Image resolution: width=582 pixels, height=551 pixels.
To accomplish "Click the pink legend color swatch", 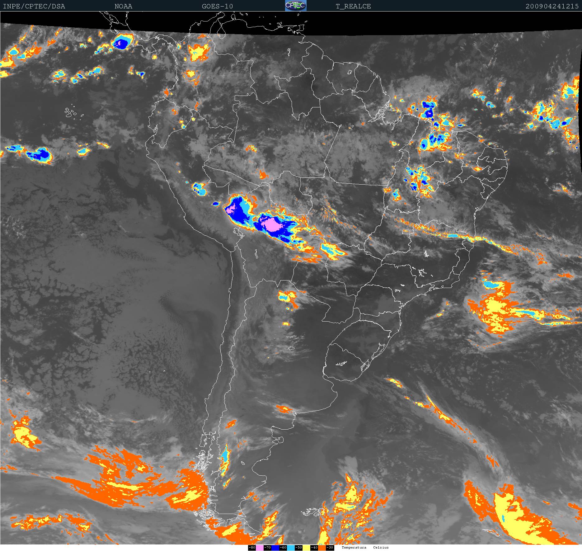I will [x=260, y=548].
